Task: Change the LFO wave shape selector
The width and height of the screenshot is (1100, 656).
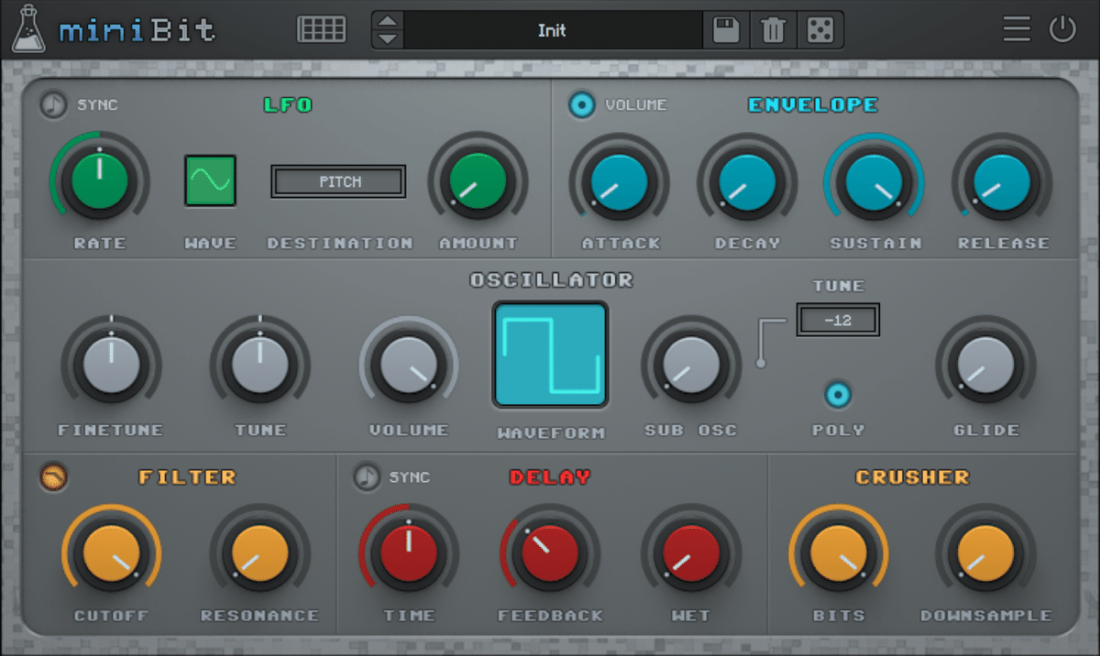Action: [x=211, y=180]
